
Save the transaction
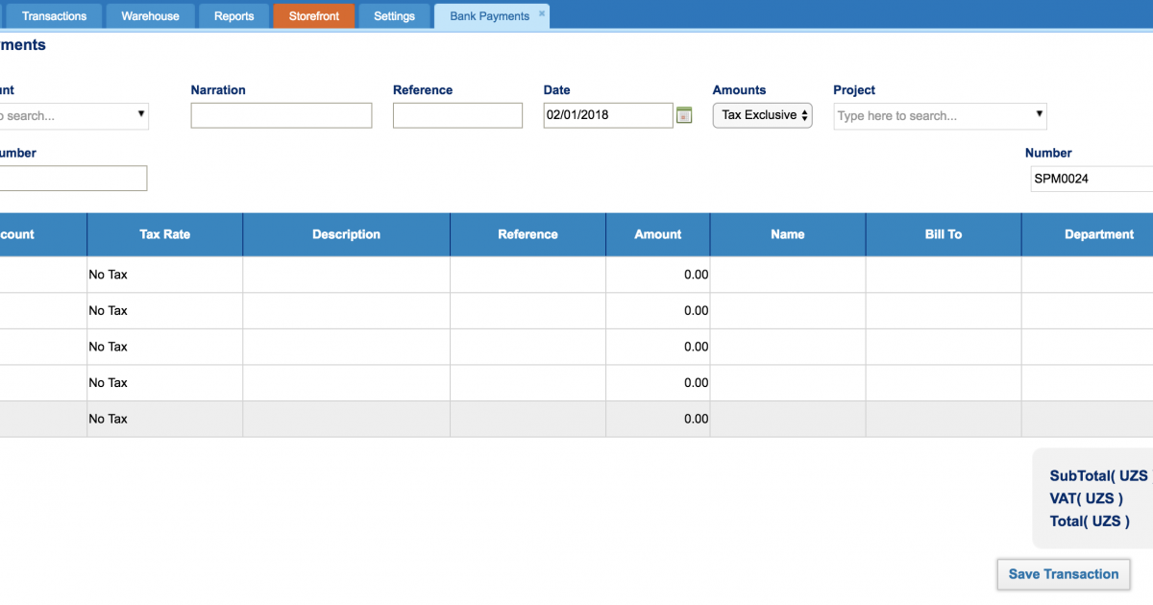tap(1064, 574)
